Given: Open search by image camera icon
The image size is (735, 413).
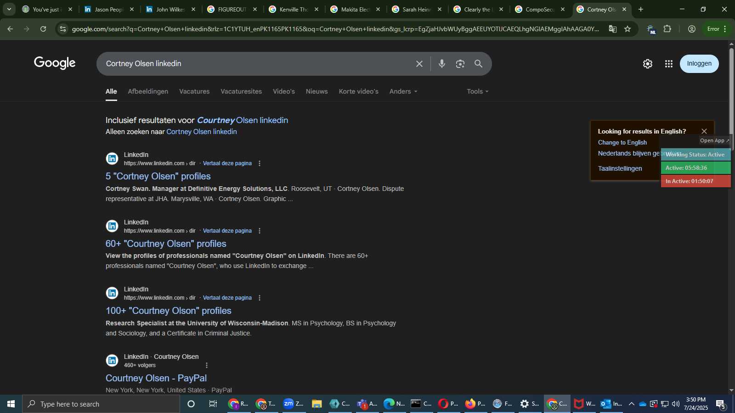Looking at the screenshot, I should [460, 64].
